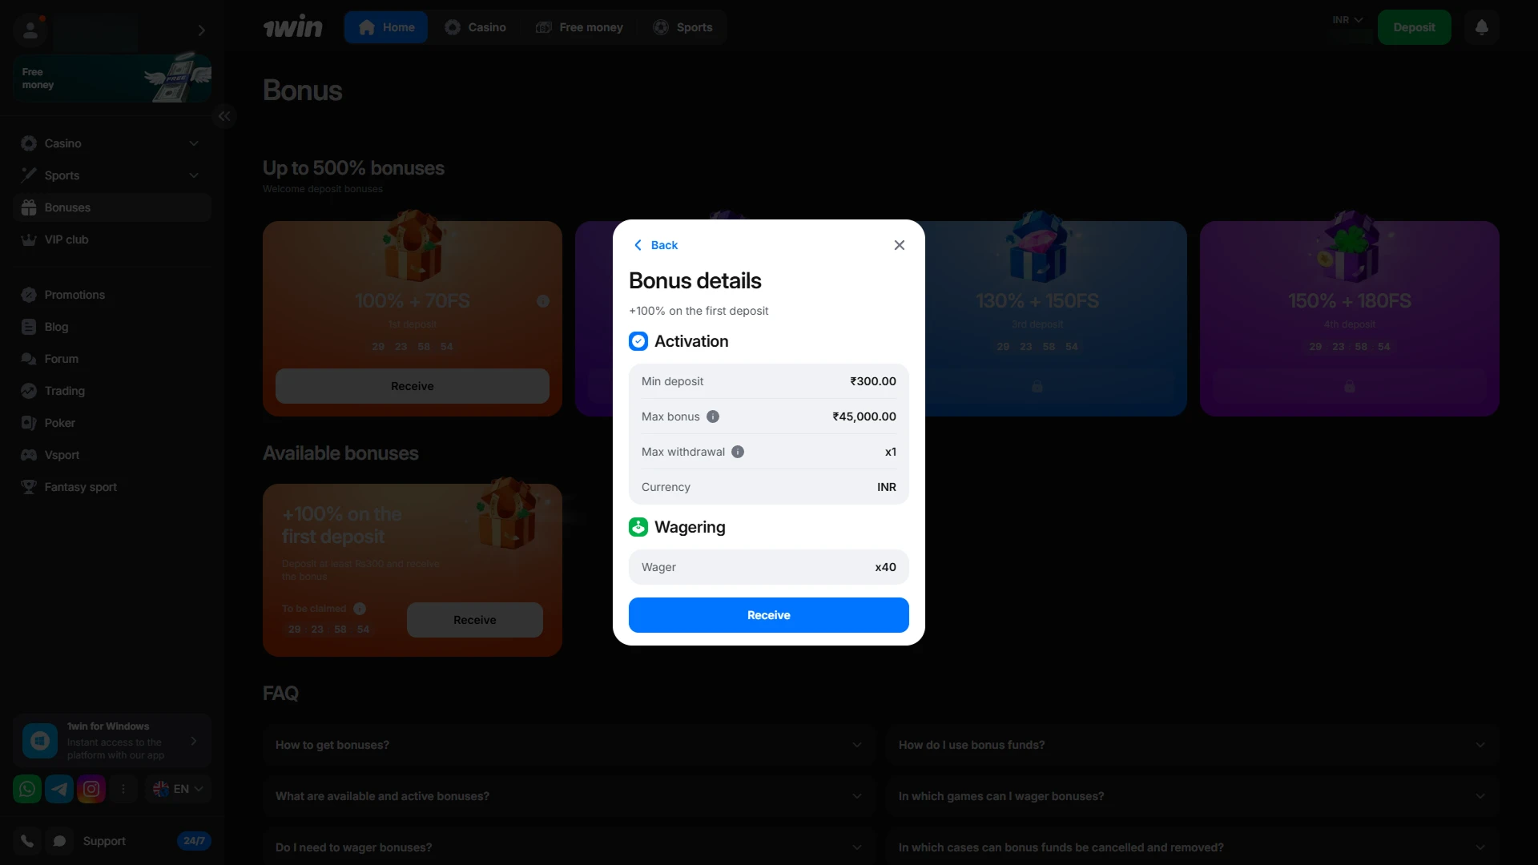Click the Deposit button
1538x865 pixels.
[1414, 26]
